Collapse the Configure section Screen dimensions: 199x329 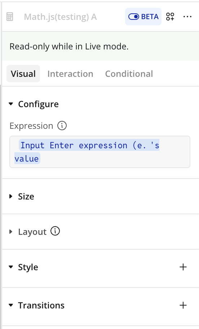(x=11, y=104)
